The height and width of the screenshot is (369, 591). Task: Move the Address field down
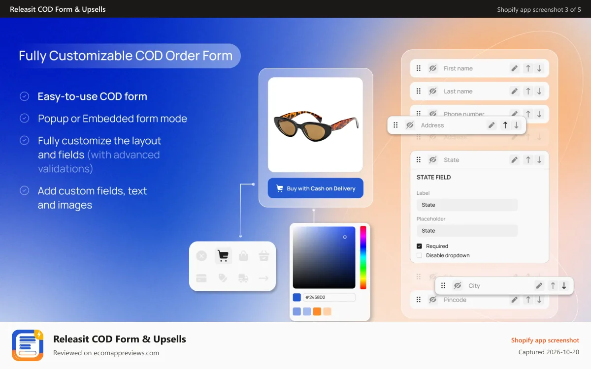click(x=516, y=125)
